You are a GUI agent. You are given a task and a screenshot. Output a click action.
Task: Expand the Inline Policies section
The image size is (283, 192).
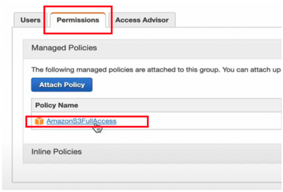pos(56,152)
